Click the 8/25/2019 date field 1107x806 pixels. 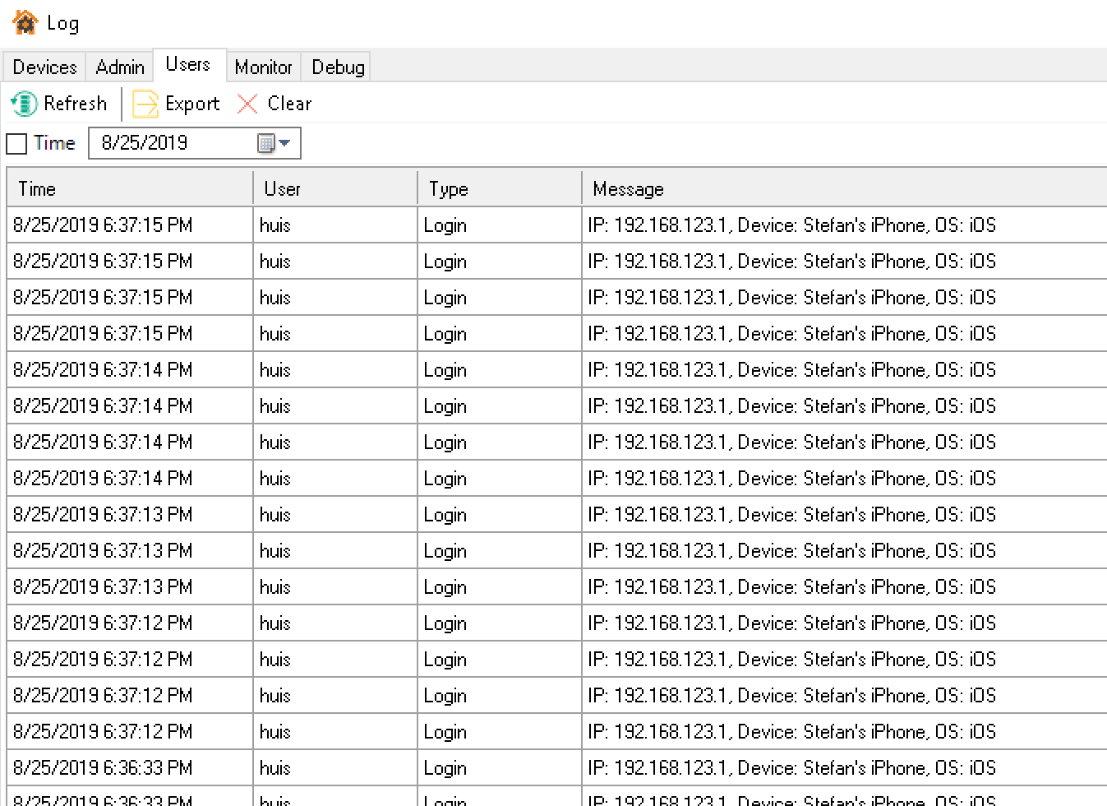(173, 143)
